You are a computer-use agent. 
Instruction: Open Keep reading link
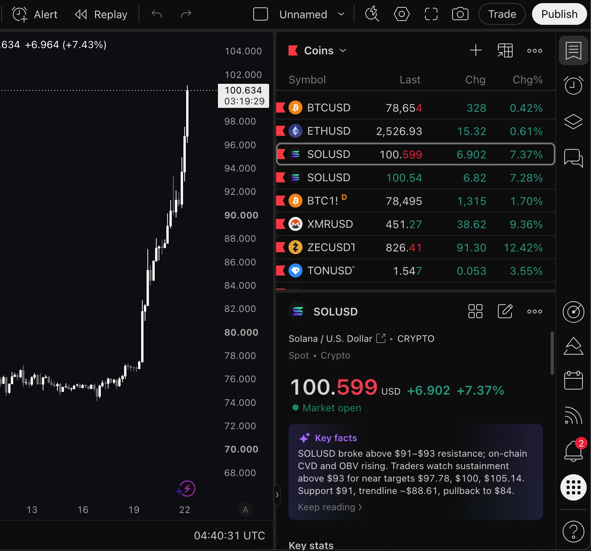[330, 507]
